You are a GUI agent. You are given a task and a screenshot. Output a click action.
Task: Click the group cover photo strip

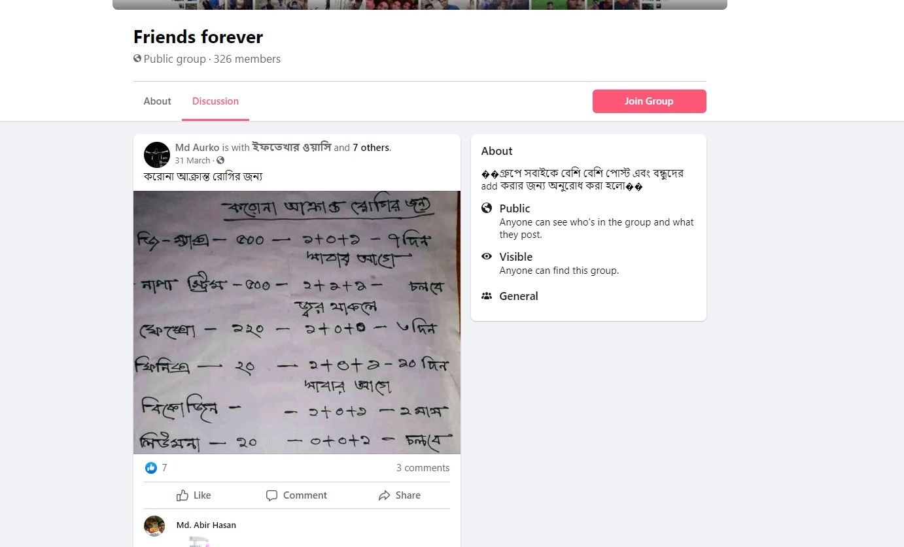420,5
